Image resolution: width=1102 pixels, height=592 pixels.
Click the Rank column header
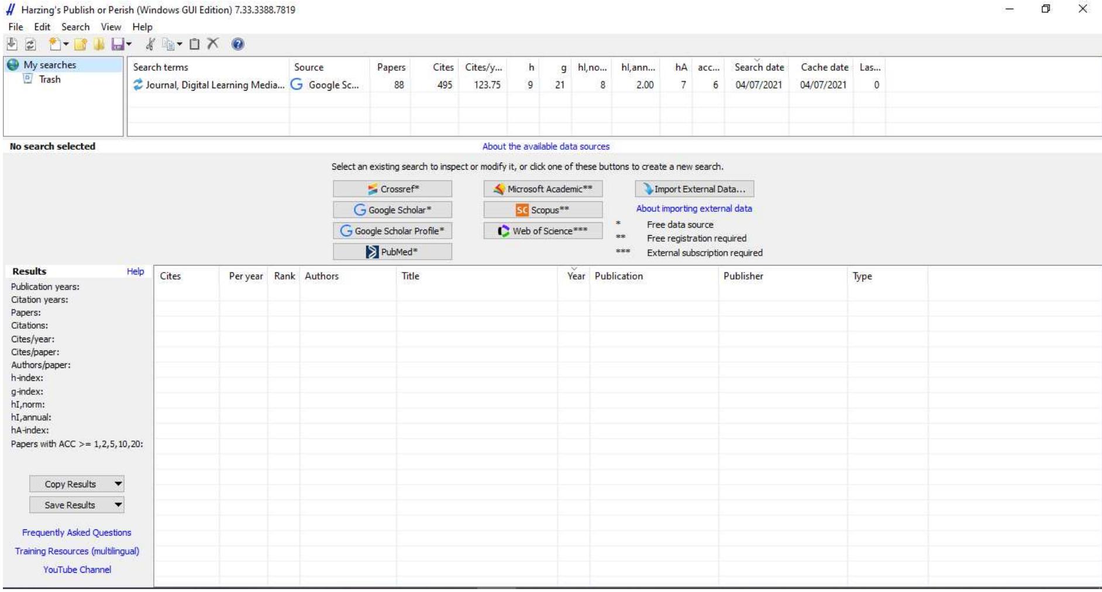tap(284, 276)
